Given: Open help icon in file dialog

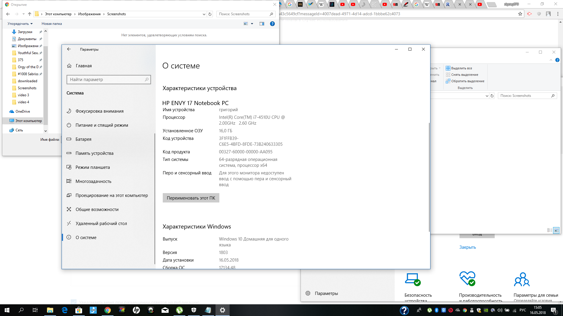Looking at the screenshot, I should click(272, 24).
